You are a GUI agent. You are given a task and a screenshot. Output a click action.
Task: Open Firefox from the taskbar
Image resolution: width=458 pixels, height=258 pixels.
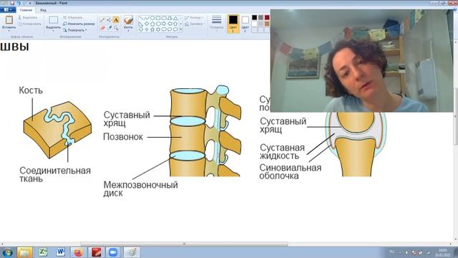click(78, 252)
